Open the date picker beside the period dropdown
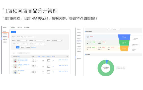The height and width of the screenshot is (90, 143). click(x=116, y=29)
